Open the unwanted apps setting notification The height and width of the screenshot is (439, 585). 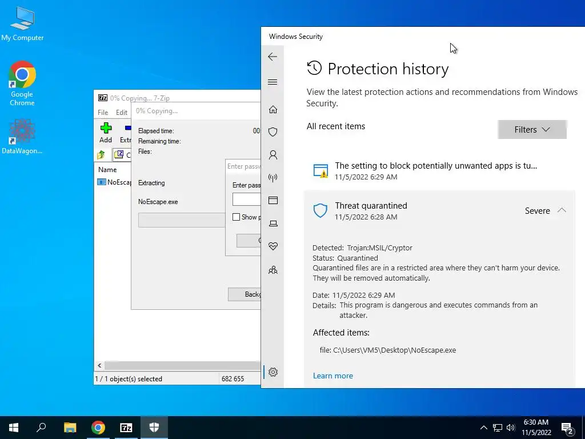coord(439,171)
